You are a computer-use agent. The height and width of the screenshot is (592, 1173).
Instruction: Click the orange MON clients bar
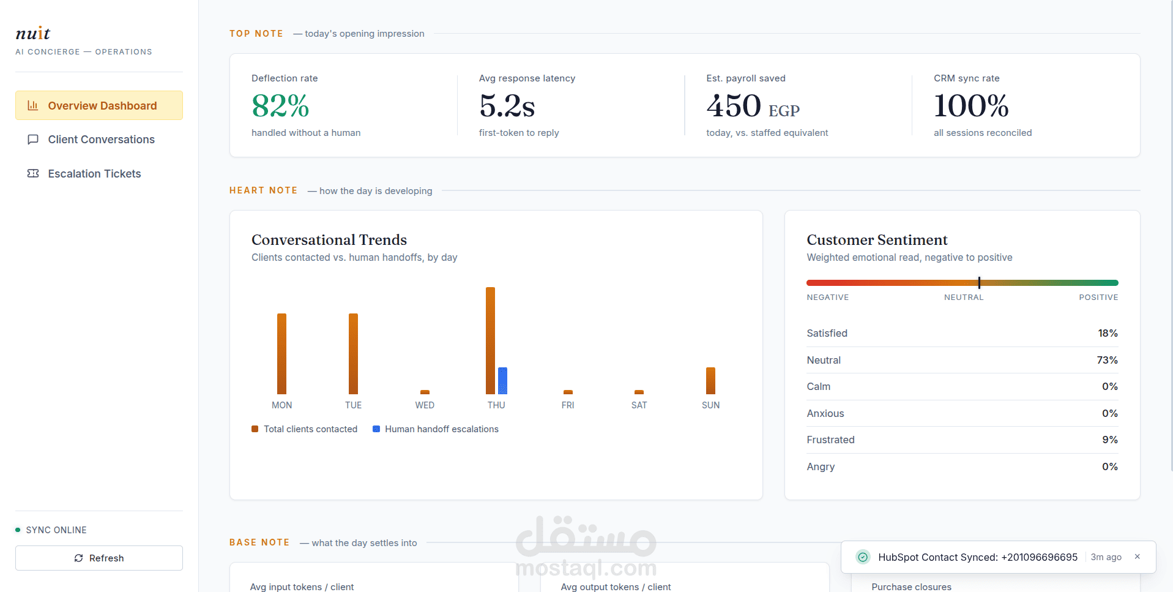coord(281,354)
